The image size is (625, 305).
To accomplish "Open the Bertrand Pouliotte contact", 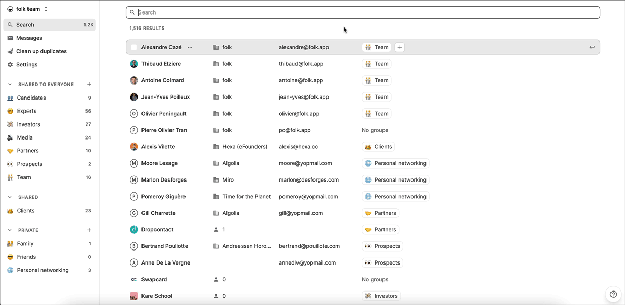I will (165, 246).
